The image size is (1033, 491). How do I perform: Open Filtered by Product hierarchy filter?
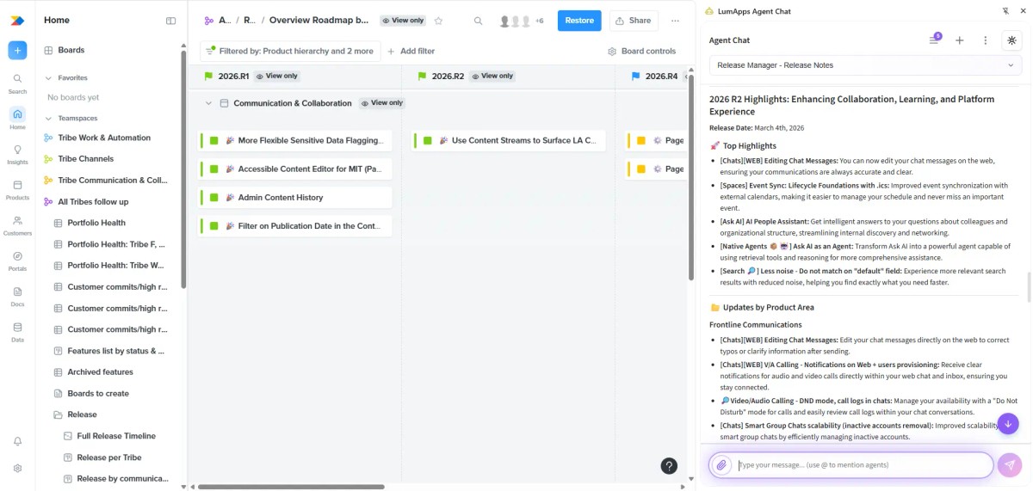[x=290, y=51]
